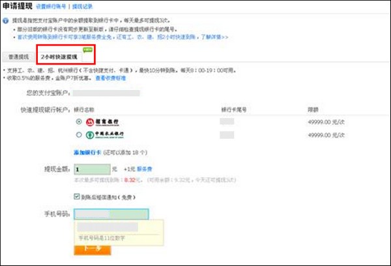391x266 pixels.
Task: Select the 中国农业银行 radio button
Action: [79, 135]
